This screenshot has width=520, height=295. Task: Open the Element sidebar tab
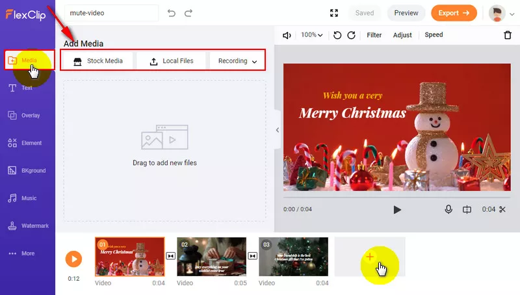click(25, 143)
